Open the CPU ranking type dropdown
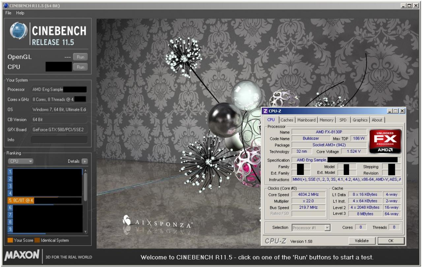Image resolution: width=422 pixels, height=268 pixels. (x=20, y=161)
